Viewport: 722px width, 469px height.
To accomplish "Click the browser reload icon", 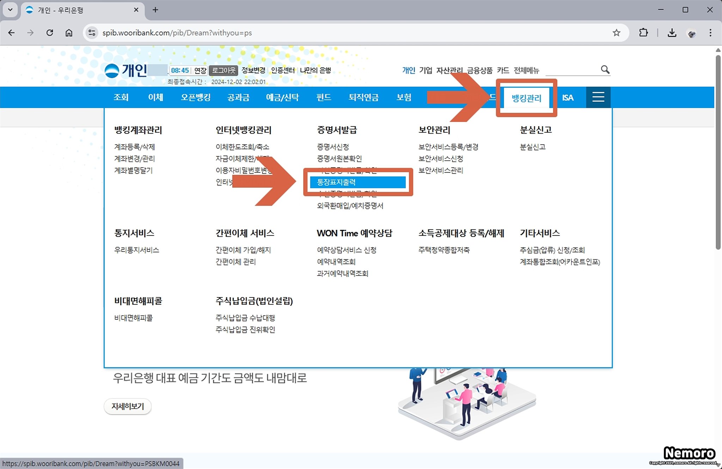I will (x=50, y=33).
